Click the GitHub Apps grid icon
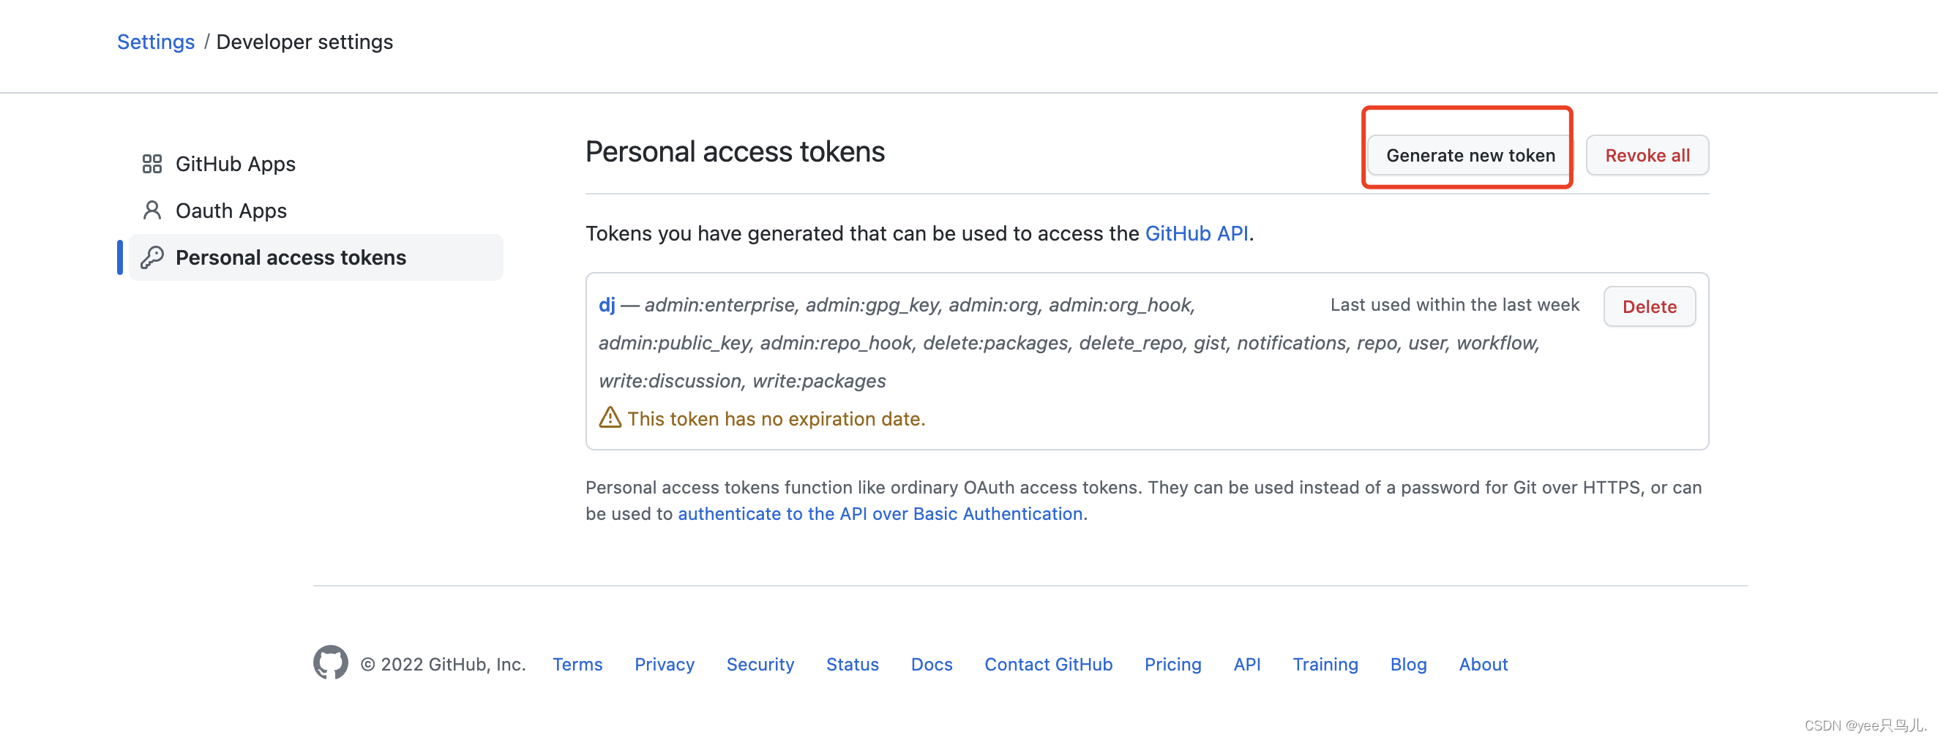The width and height of the screenshot is (1938, 740). coord(152,164)
